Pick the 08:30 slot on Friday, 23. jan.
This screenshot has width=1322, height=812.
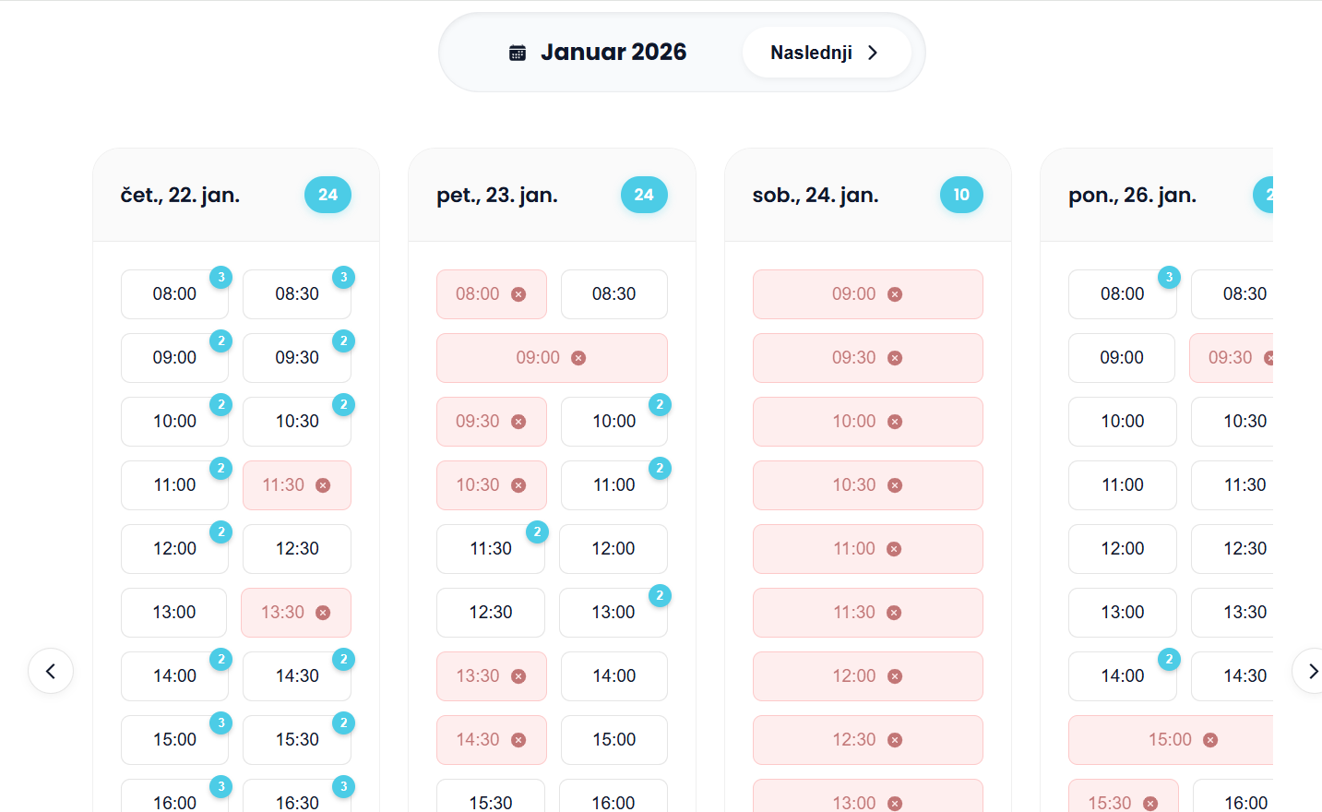tap(613, 294)
